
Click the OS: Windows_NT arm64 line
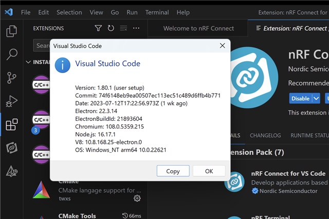point(121,150)
